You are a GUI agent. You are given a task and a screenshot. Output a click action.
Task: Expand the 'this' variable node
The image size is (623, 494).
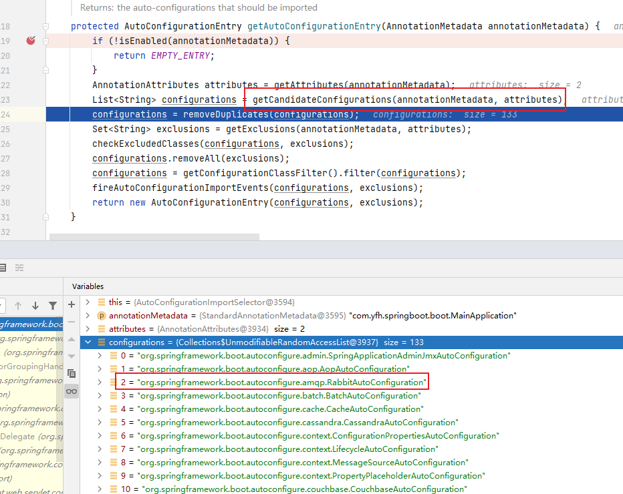point(88,302)
